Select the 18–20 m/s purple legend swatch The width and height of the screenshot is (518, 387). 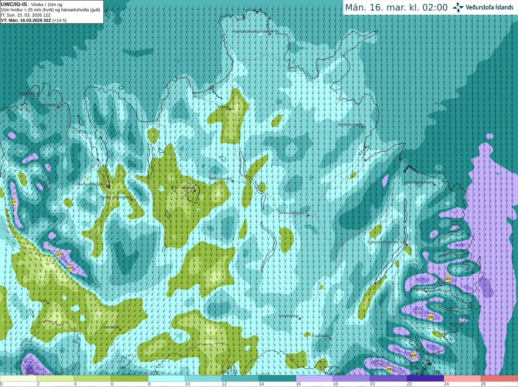[x=351, y=379]
